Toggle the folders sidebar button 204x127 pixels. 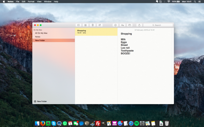[x=78, y=25]
